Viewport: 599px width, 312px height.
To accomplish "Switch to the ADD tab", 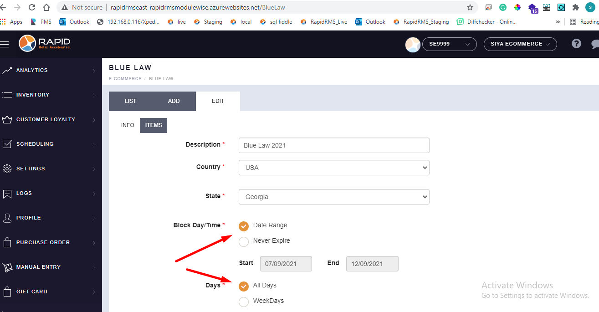I will [x=174, y=101].
